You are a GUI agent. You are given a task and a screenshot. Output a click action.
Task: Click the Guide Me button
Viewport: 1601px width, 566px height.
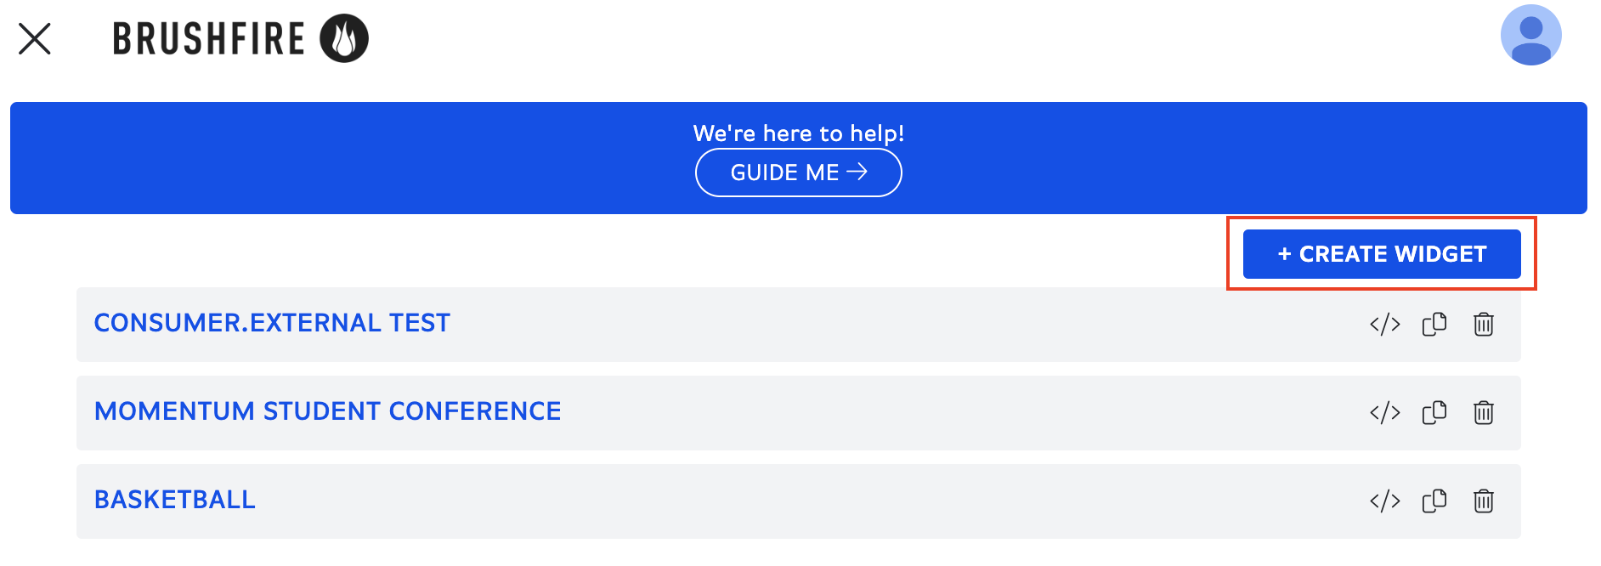(799, 173)
